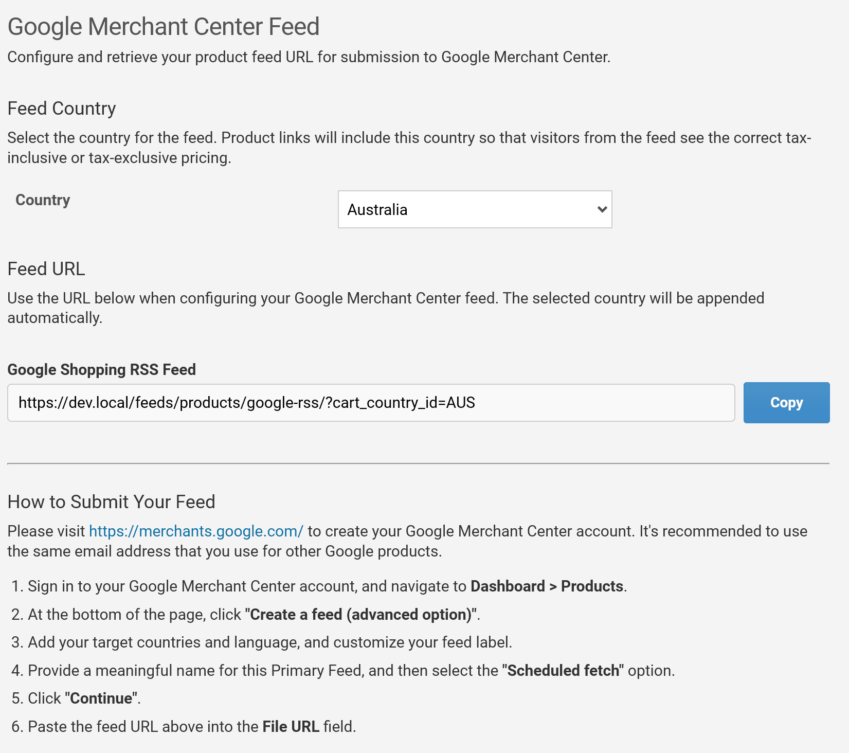Focus the Google Shopping RSS Feed URL field
Viewport: 849px width, 753px height.
[x=370, y=403]
